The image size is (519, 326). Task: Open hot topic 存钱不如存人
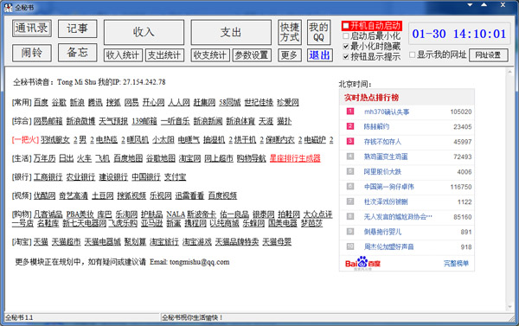[382, 142]
